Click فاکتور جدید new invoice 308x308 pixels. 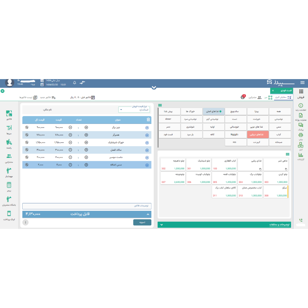(48, 97)
